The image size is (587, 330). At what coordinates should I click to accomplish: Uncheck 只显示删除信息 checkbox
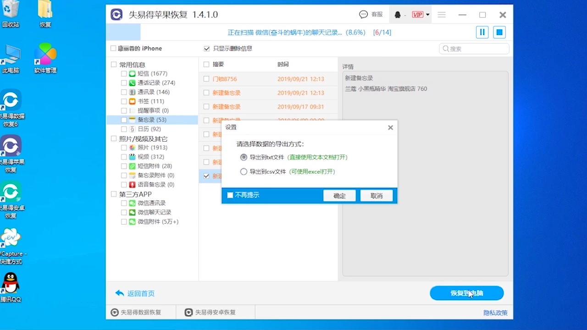207,49
